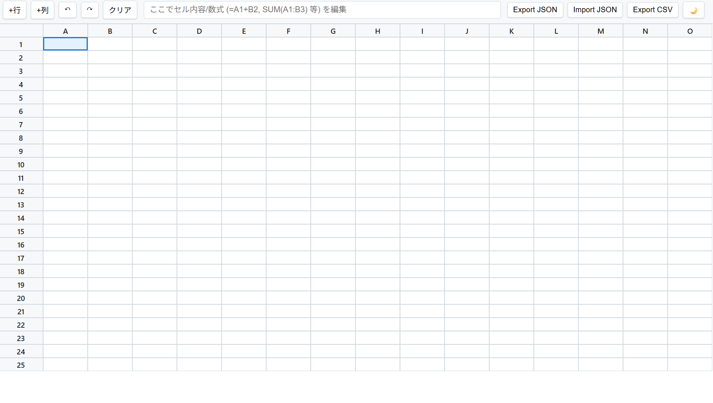The width and height of the screenshot is (713, 403).
Task: Export the sheet as CSV
Action: [x=652, y=10]
